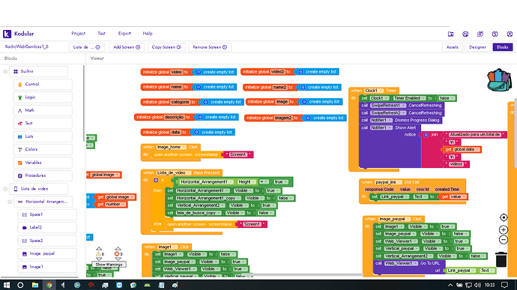The image size is (517, 290).
Task: Click the 'Atualizado para um total de' text block
Action: pyautogui.click(x=475, y=135)
